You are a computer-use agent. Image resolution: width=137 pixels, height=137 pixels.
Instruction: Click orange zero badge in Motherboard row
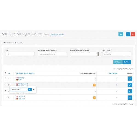click(x=94, y=85)
